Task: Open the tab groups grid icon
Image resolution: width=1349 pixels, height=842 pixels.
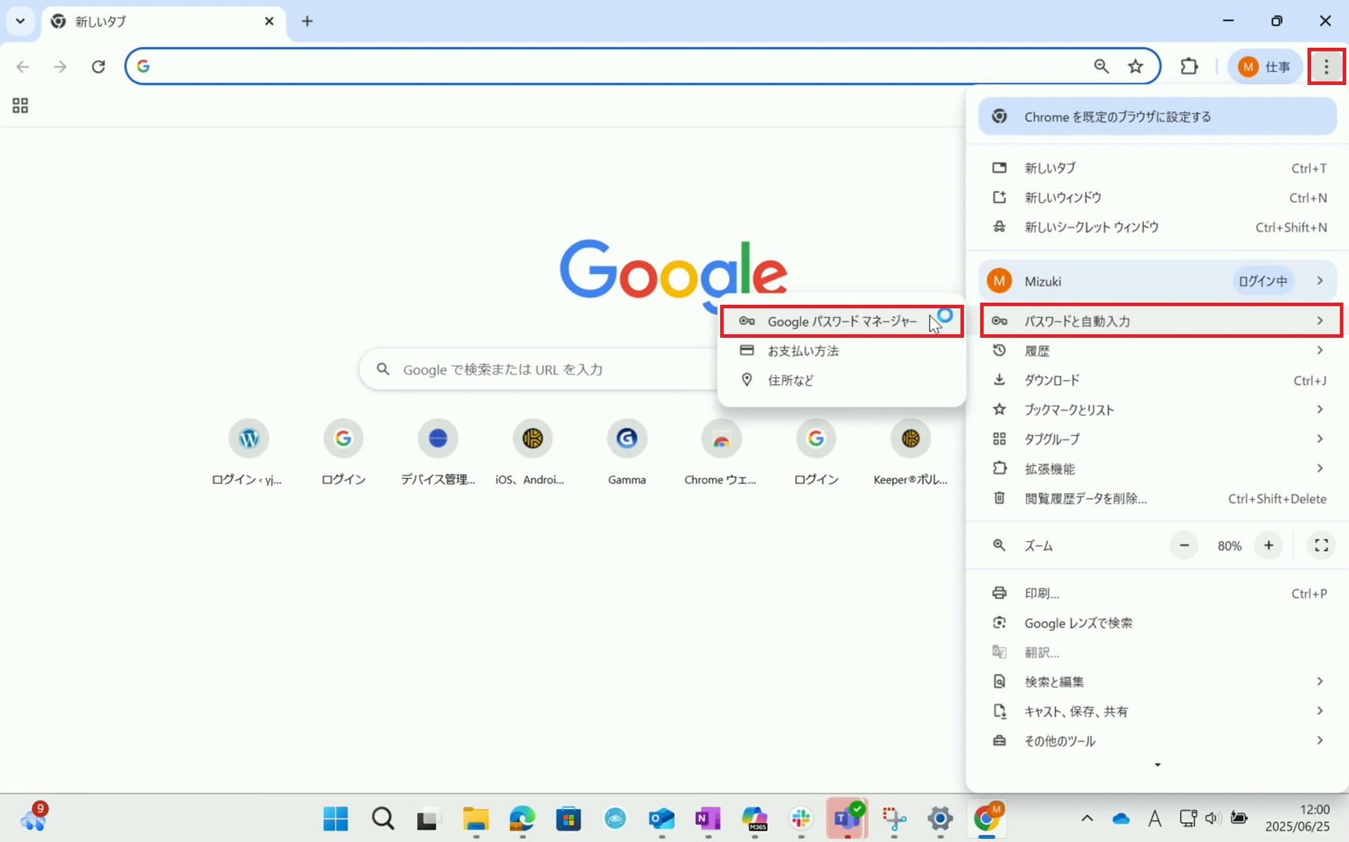Action: [x=20, y=105]
